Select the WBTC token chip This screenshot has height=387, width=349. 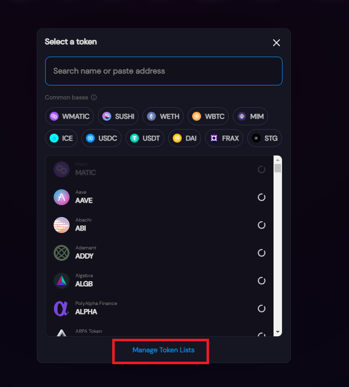tap(208, 116)
